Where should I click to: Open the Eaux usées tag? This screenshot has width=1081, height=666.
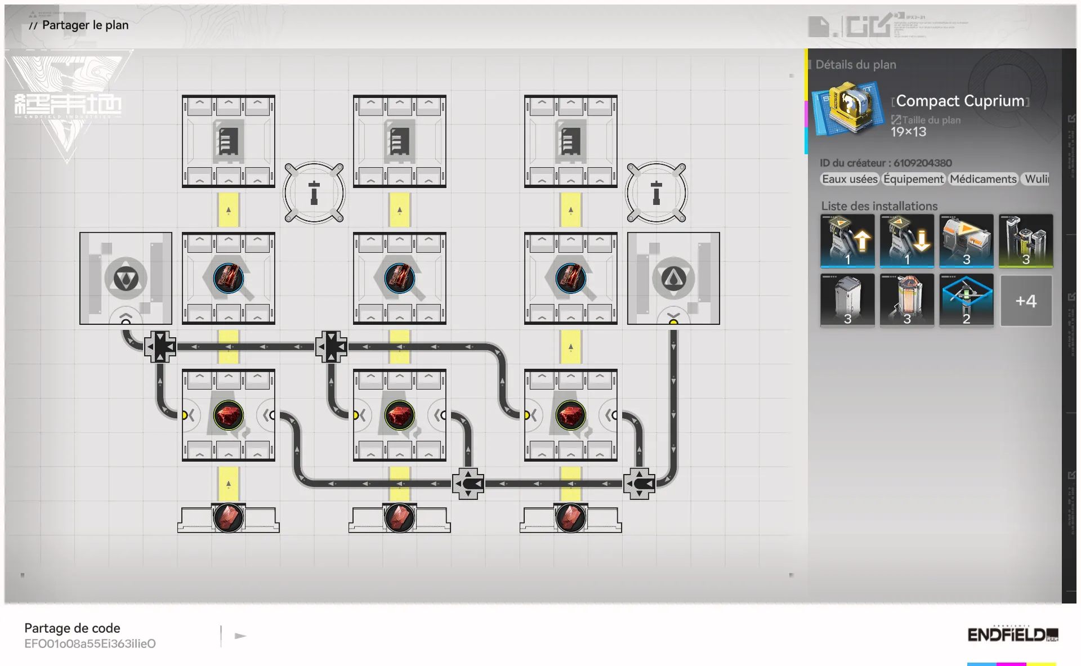tap(849, 179)
